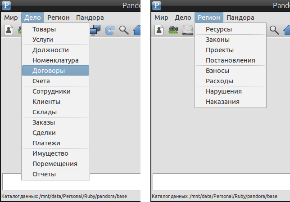Click Каталог данных status text in Регион-menu window

[x=214, y=196]
